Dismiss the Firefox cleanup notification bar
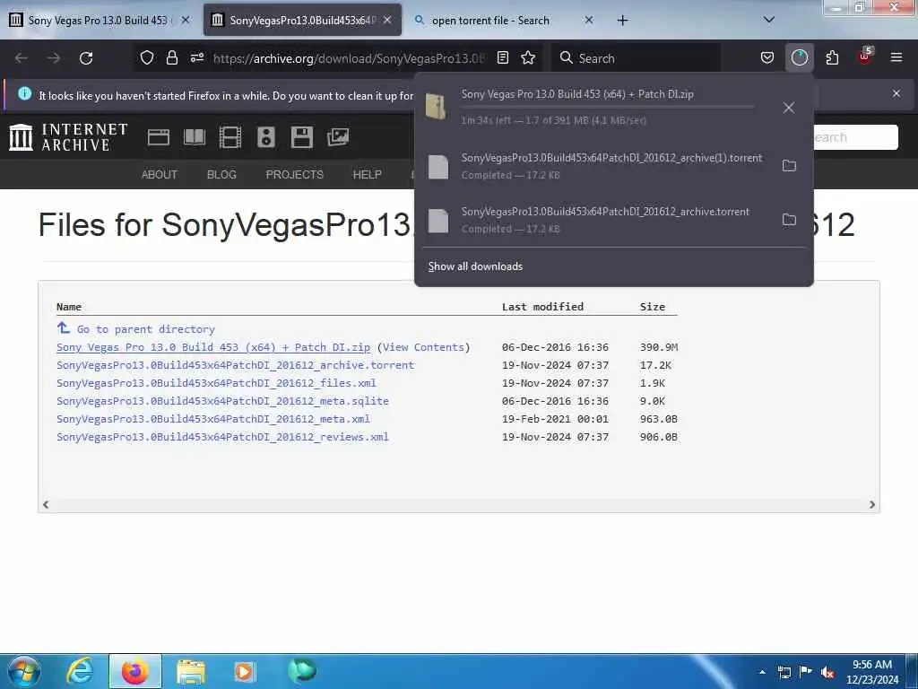 coord(896,93)
